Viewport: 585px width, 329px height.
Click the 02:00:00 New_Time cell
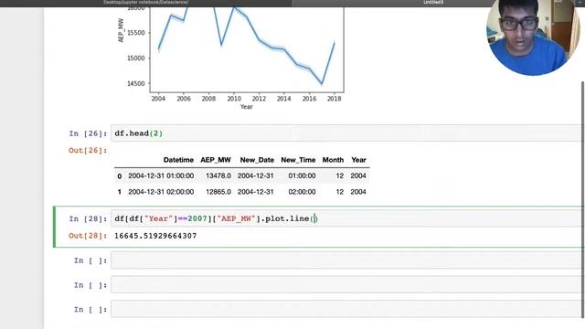coord(302,192)
